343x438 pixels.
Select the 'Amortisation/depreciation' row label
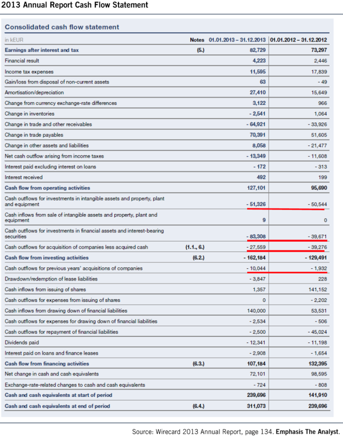pos(34,93)
